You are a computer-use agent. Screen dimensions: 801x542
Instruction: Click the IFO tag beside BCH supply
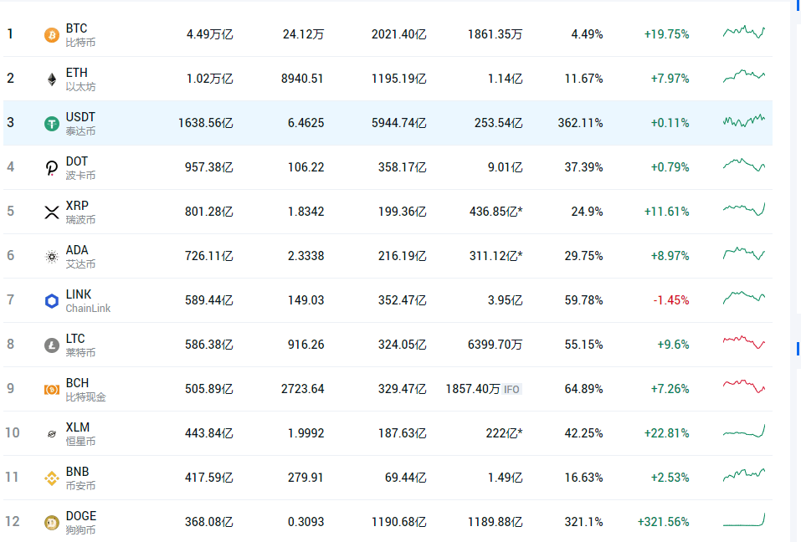coord(511,390)
